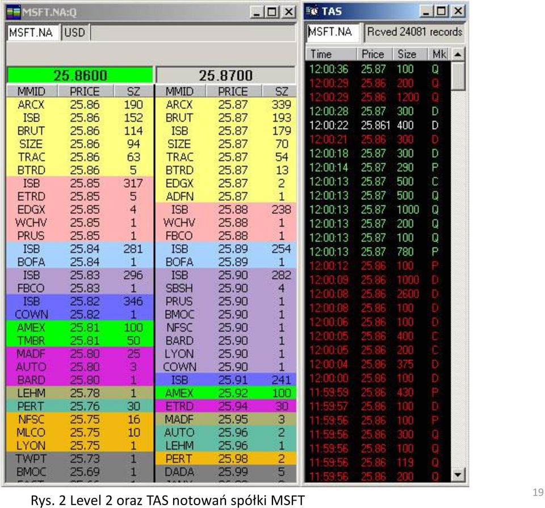Select the 12:00:22 trade at 25.861
545x508 pixels.
[378, 125]
